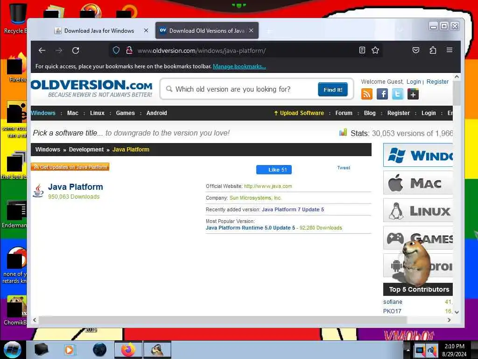Screen dimensions: 478x359
Task: Open contributor PKO17's profile
Action: click(x=392, y=311)
